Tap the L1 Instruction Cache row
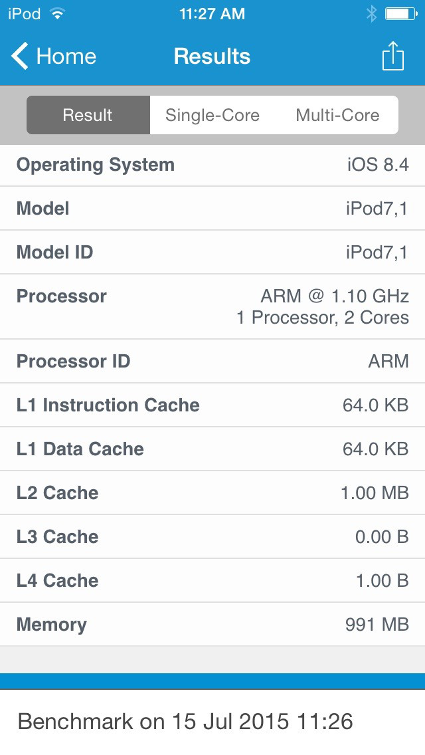 (212, 405)
